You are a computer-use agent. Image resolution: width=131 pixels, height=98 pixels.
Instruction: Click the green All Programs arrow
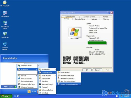pos(15,87)
